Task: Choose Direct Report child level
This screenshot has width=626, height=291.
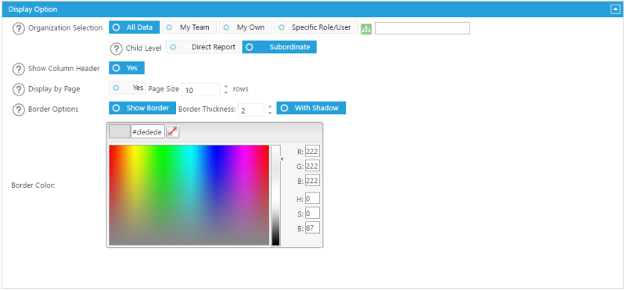Action: (203, 47)
